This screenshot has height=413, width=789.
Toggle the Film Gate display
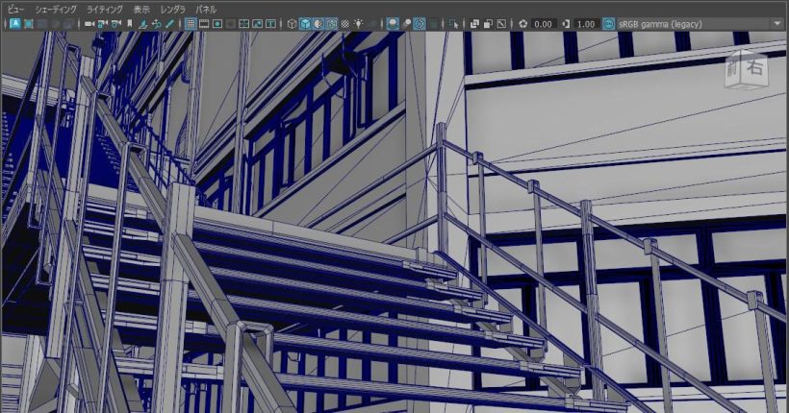pos(204,24)
